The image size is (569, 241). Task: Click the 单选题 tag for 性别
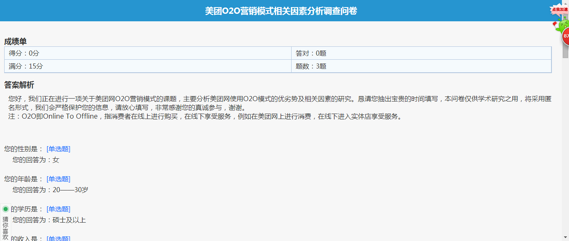[58, 149]
